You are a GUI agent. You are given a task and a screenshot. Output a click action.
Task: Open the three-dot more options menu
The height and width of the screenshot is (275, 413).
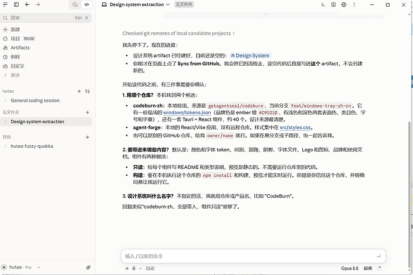click(354, 4)
